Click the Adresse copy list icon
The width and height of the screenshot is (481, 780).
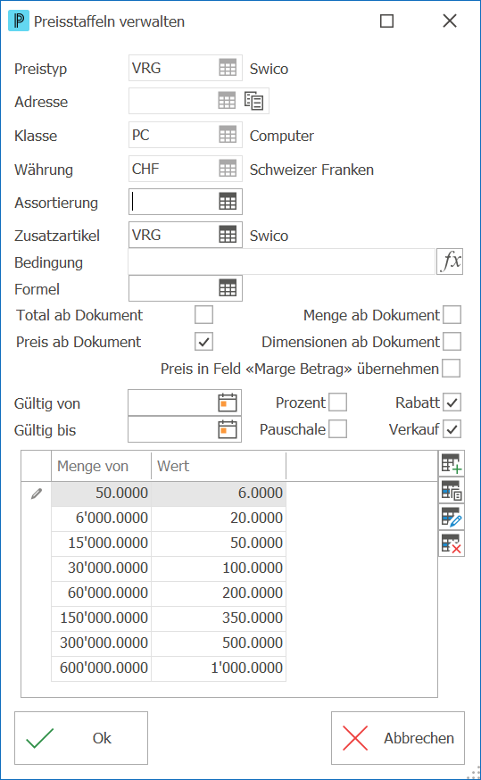point(253,101)
